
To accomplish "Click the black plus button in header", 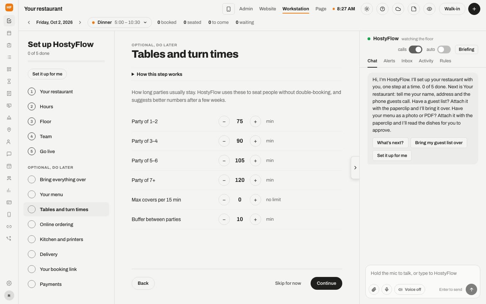I will click(474, 9).
